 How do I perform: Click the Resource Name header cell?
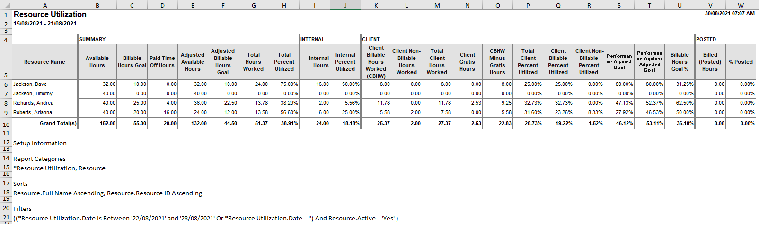(x=44, y=62)
